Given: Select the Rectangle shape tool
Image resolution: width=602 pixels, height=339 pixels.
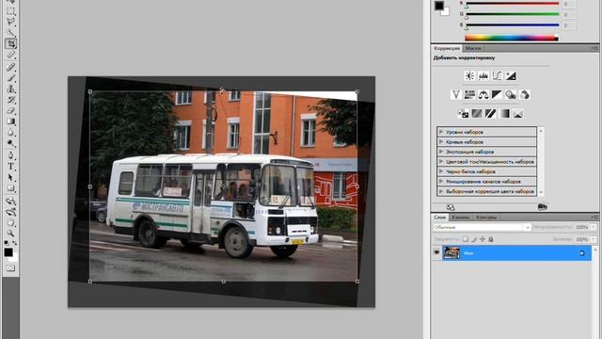Looking at the screenshot, I should [x=10, y=188].
